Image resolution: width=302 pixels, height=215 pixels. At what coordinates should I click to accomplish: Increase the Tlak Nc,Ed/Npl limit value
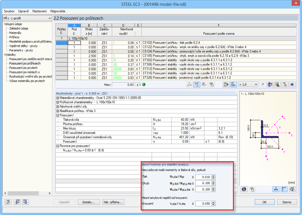(x=213, y=176)
